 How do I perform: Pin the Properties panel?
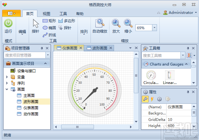[188, 92]
